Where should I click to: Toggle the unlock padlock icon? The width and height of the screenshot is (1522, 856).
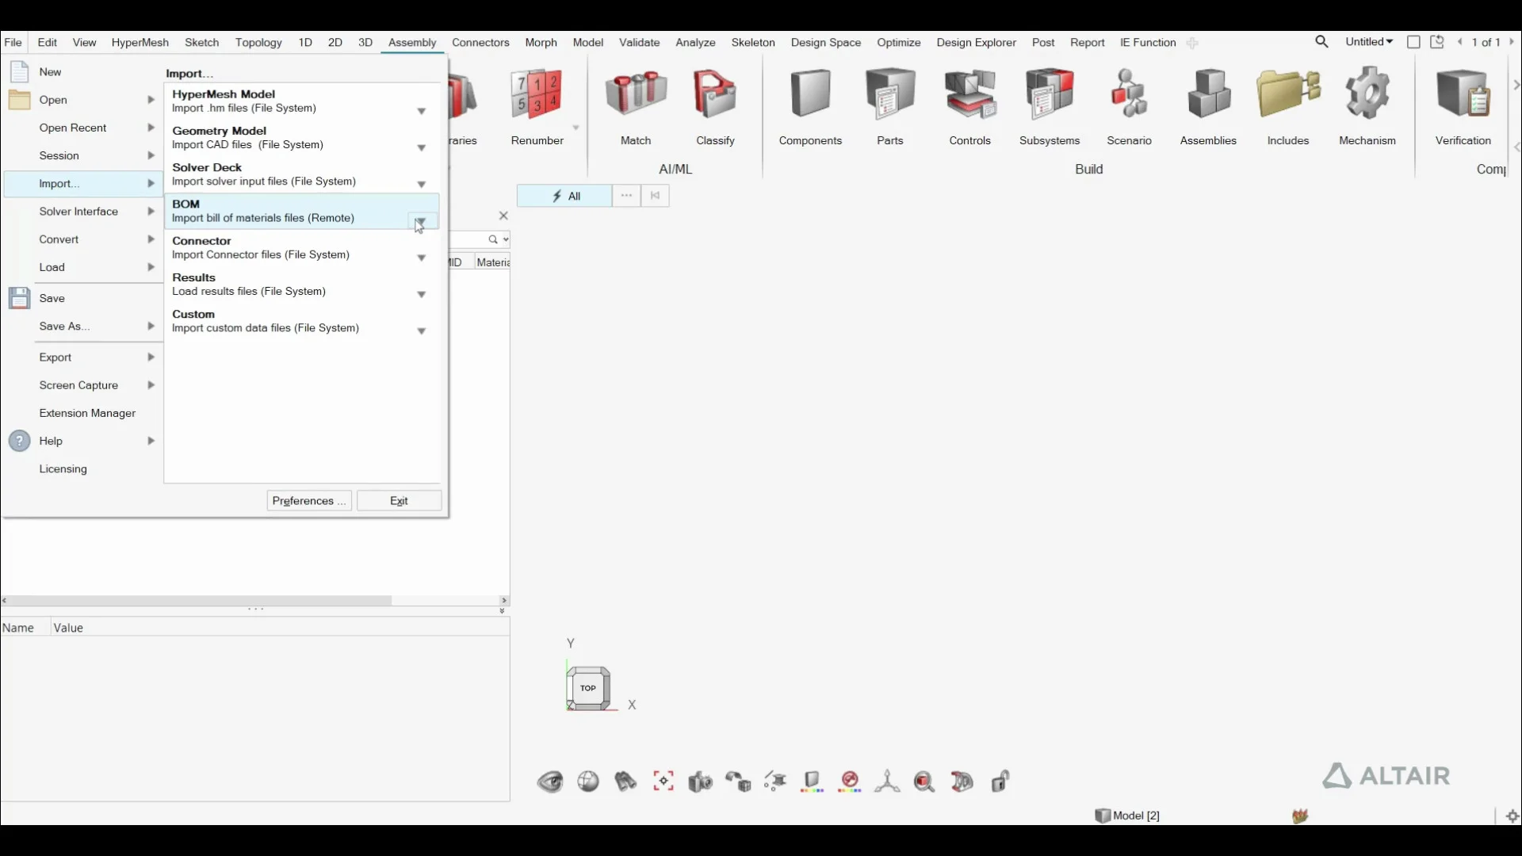pyautogui.click(x=1000, y=781)
